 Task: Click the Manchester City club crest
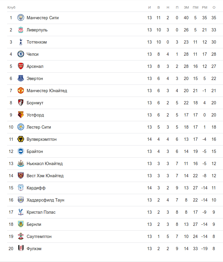(x=20, y=18)
